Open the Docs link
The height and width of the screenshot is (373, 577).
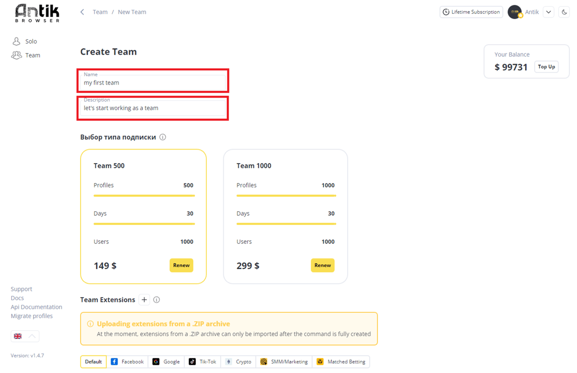point(17,298)
